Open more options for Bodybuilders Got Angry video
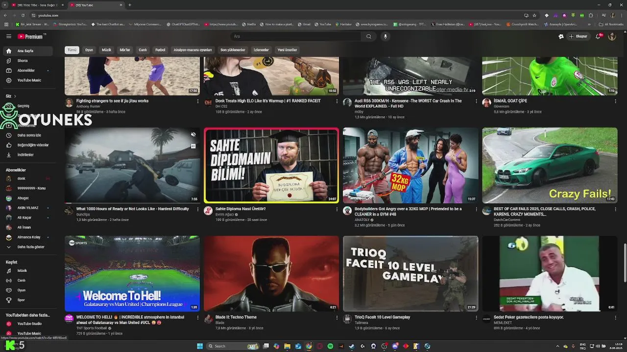Viewport: 627px width, 352px height. coord(476,209)
